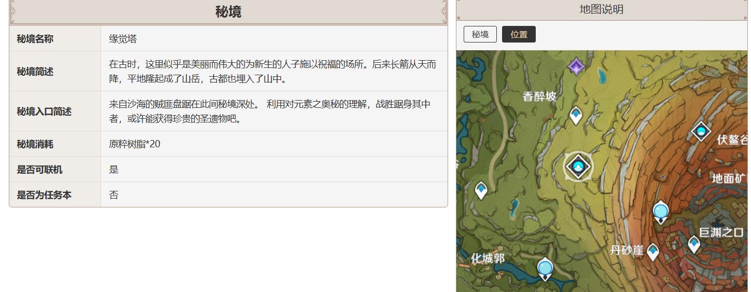Click the domain marker beside 伏鳌谷
The height and width of the screenshot is (292, 751).
(x=701, y=131)
